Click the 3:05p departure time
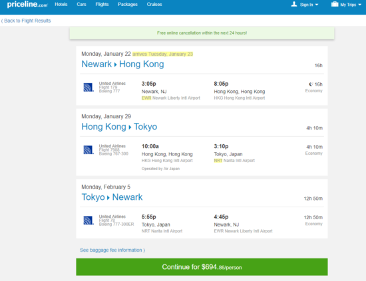 (x=148, y=84)
